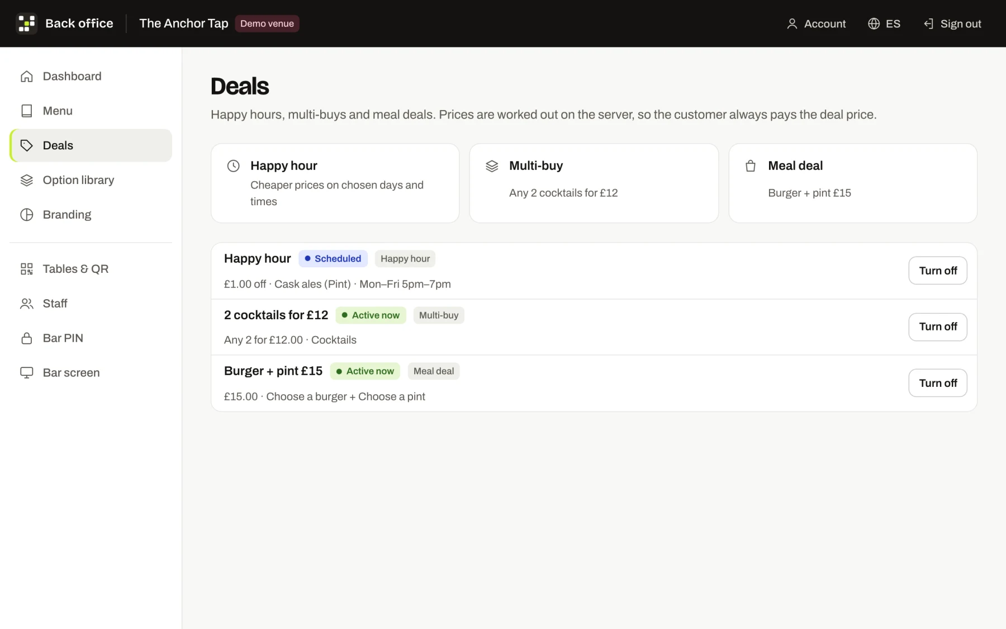This screenshot has width=1006, height=629.
Task: Turn off the Happy hour deal
Action: (x=938, y=271)
